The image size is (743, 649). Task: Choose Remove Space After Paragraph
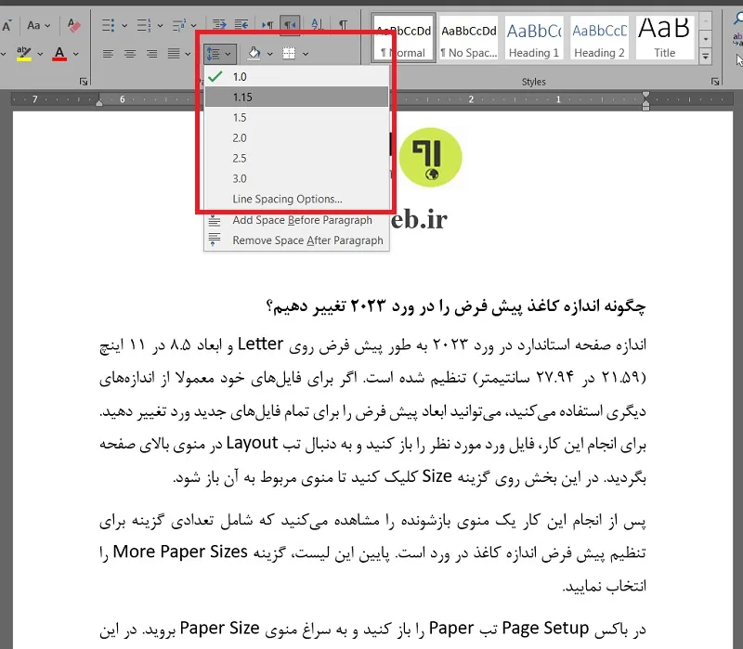coord(296,240)
